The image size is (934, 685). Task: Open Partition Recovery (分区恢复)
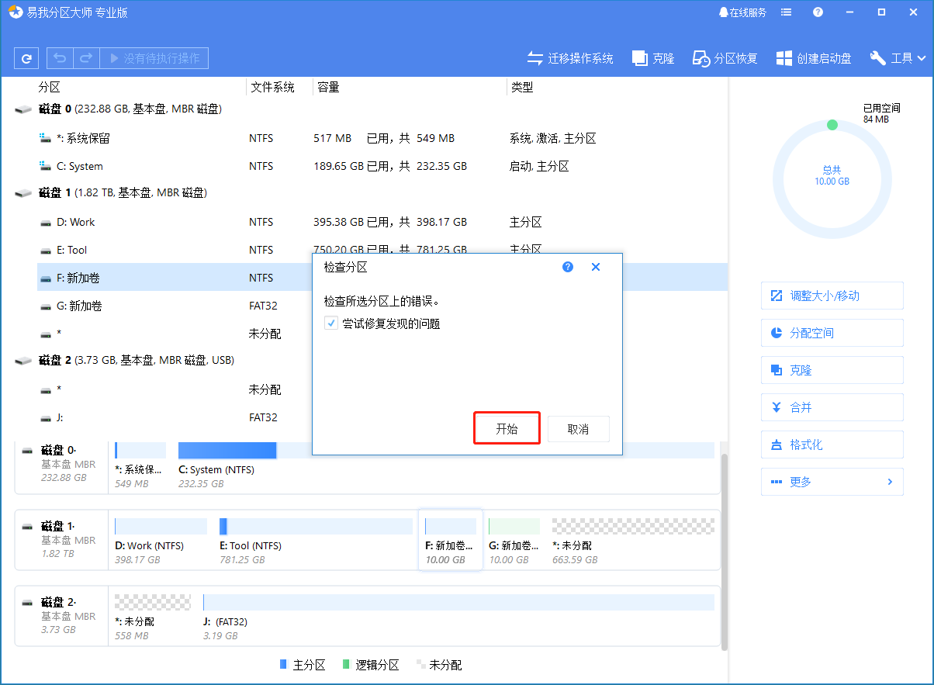click(x=725, y=58)
